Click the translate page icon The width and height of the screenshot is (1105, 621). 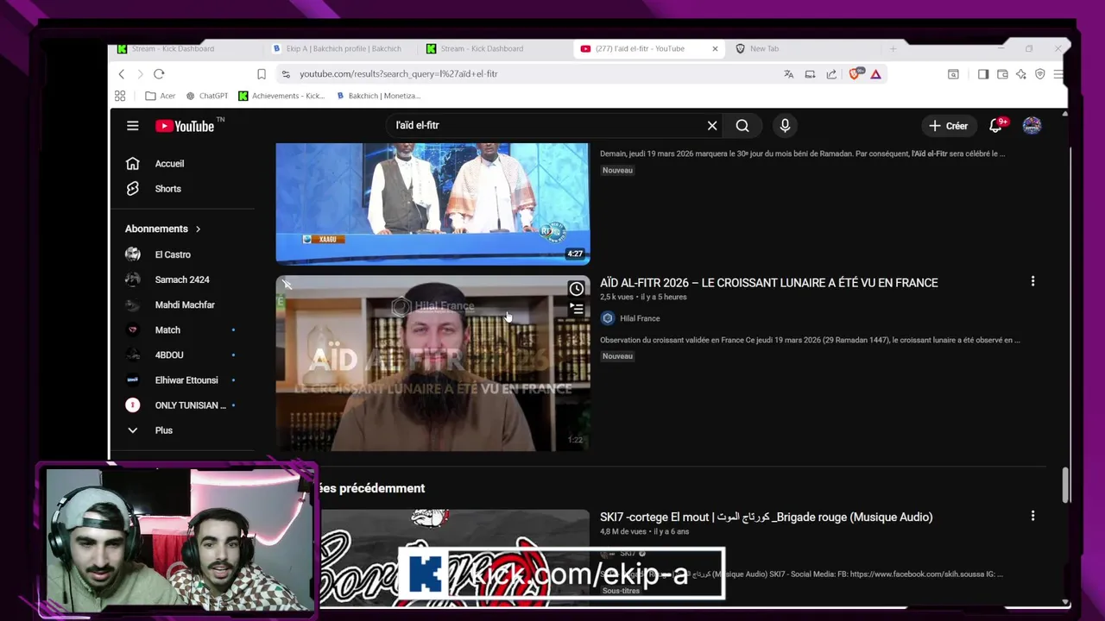coord(788,74)
